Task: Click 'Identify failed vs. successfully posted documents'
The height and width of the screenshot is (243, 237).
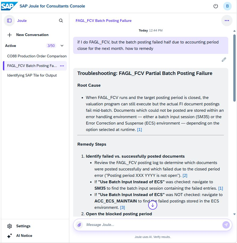Action: (x=135, y=156)
